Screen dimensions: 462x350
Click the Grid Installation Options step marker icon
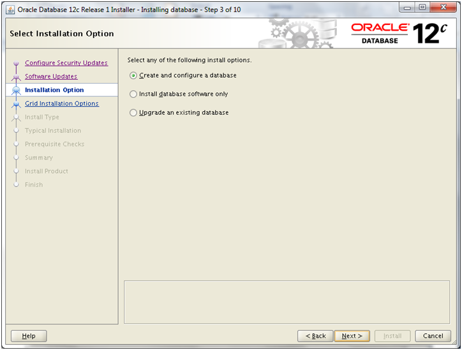pos(16,104)
